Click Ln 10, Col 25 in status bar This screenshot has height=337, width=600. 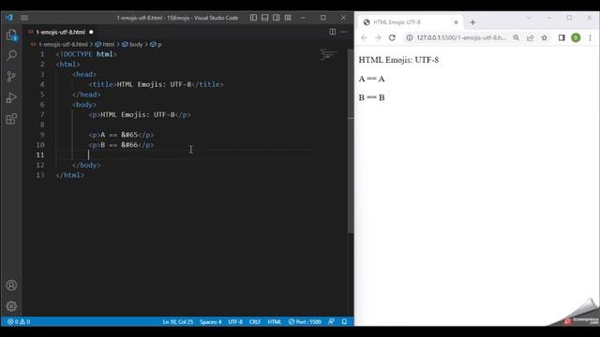(x=178, y=322)
